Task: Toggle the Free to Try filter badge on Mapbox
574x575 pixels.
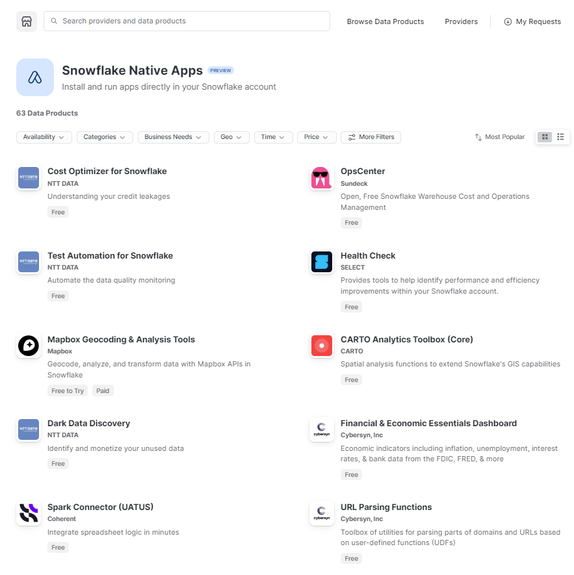Action: 67,390
